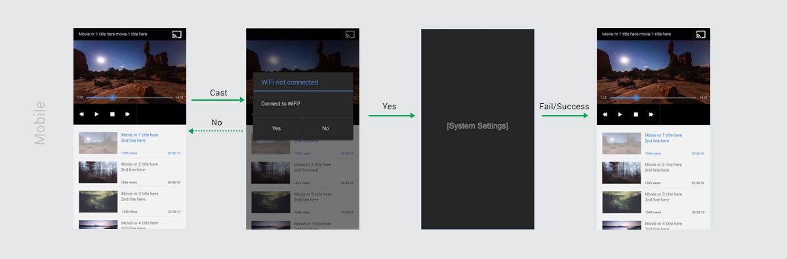This screenshot has height=259, width=787.
Task: Tap the dimmed Cast icon above the WiFi dialog
Action: pyautogui.click(x=350, y=34)
